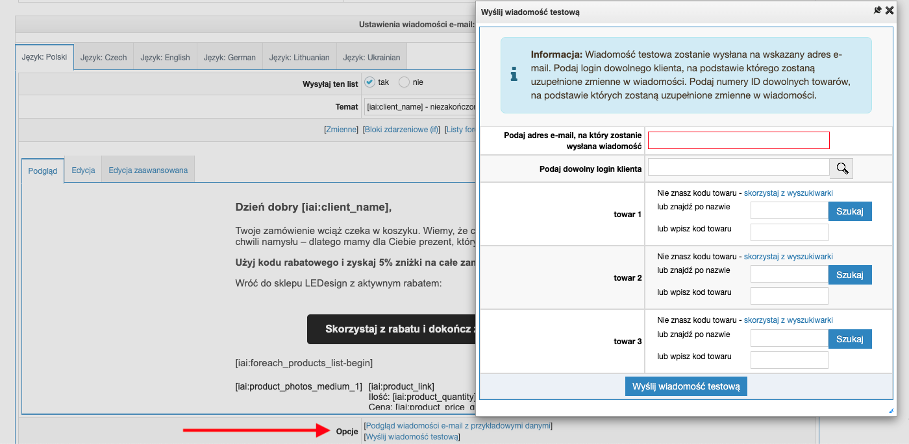909x444 pixels.
Task: Focus the recipient e-mail address field
Action: [x=739, y=140]
